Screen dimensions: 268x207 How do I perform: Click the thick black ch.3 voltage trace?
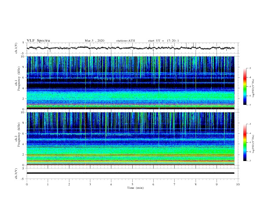click(x=130, y=173)
